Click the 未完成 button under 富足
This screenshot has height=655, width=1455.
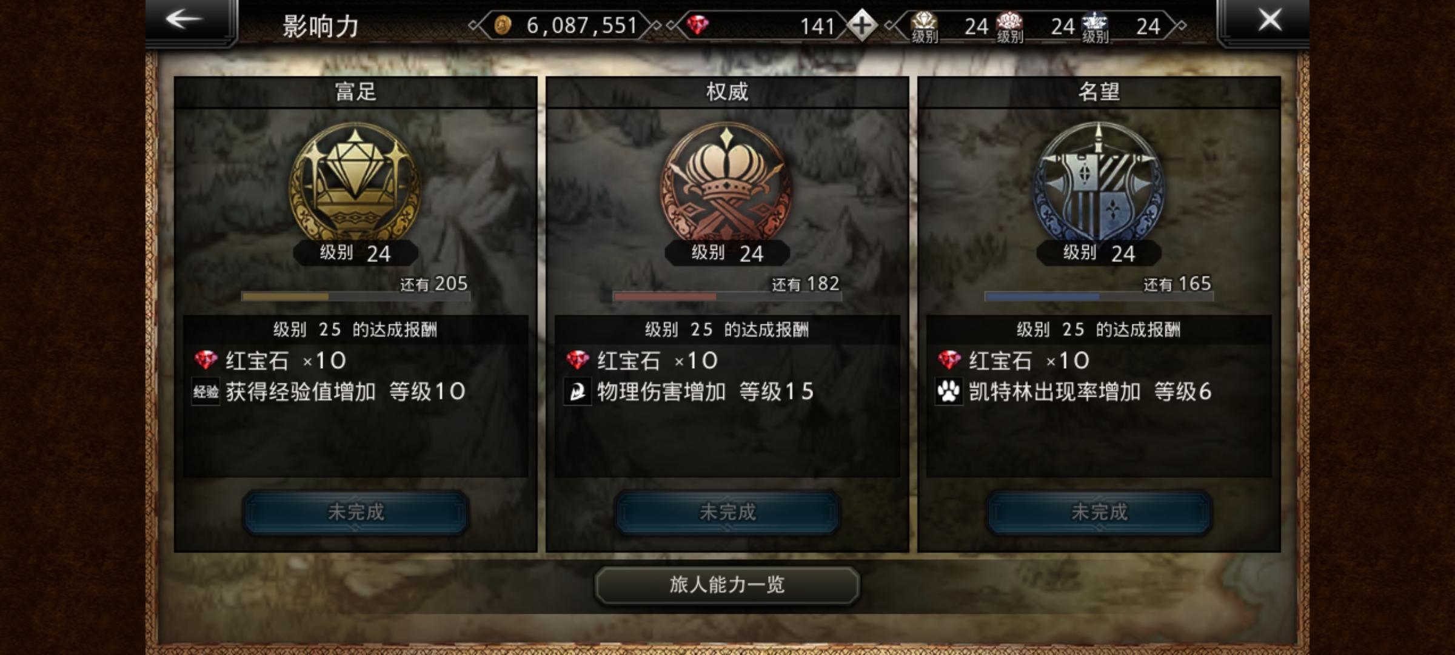pos(356,512)
